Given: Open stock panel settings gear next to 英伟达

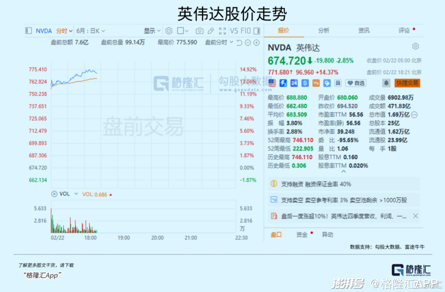Looking at the screenshot, I should click(415, 46).
